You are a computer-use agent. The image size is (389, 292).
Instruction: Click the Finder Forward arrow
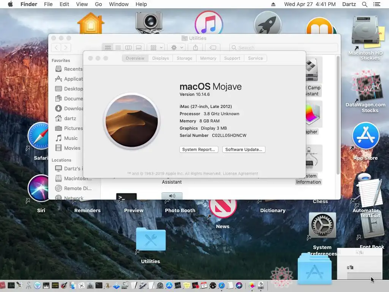click(x=66, y=48)
